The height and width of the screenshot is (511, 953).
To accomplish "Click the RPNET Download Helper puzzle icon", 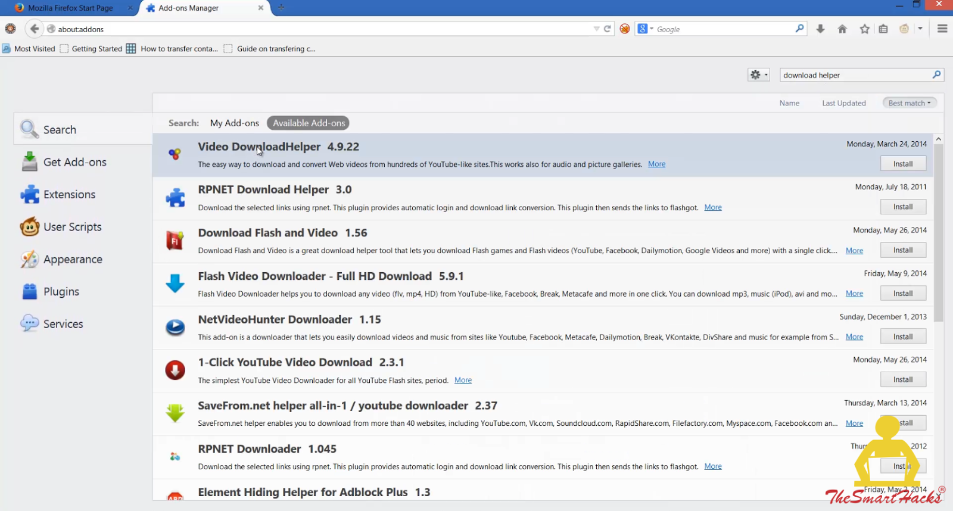I will click(x=175, y=198).
